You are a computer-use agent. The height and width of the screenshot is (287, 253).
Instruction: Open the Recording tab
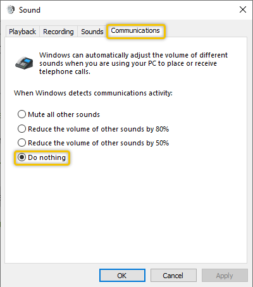58,32
